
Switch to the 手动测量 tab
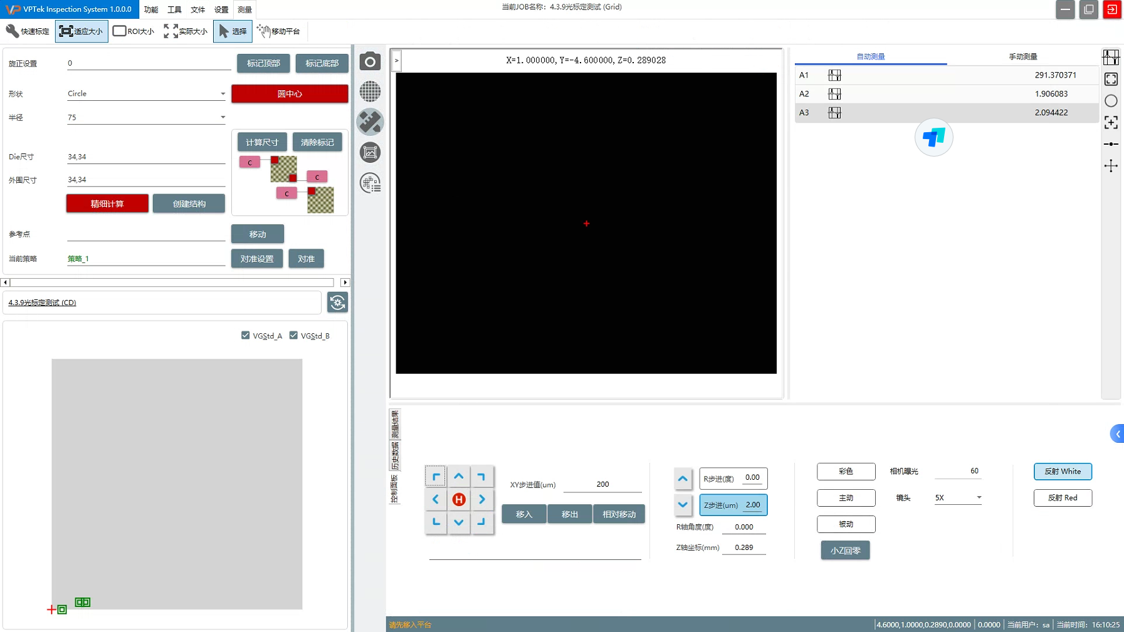pyautogui.click(x=1022, y=56)
